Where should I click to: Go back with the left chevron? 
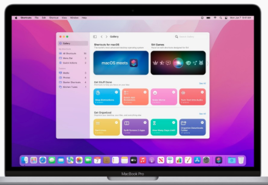coord(102,37)
